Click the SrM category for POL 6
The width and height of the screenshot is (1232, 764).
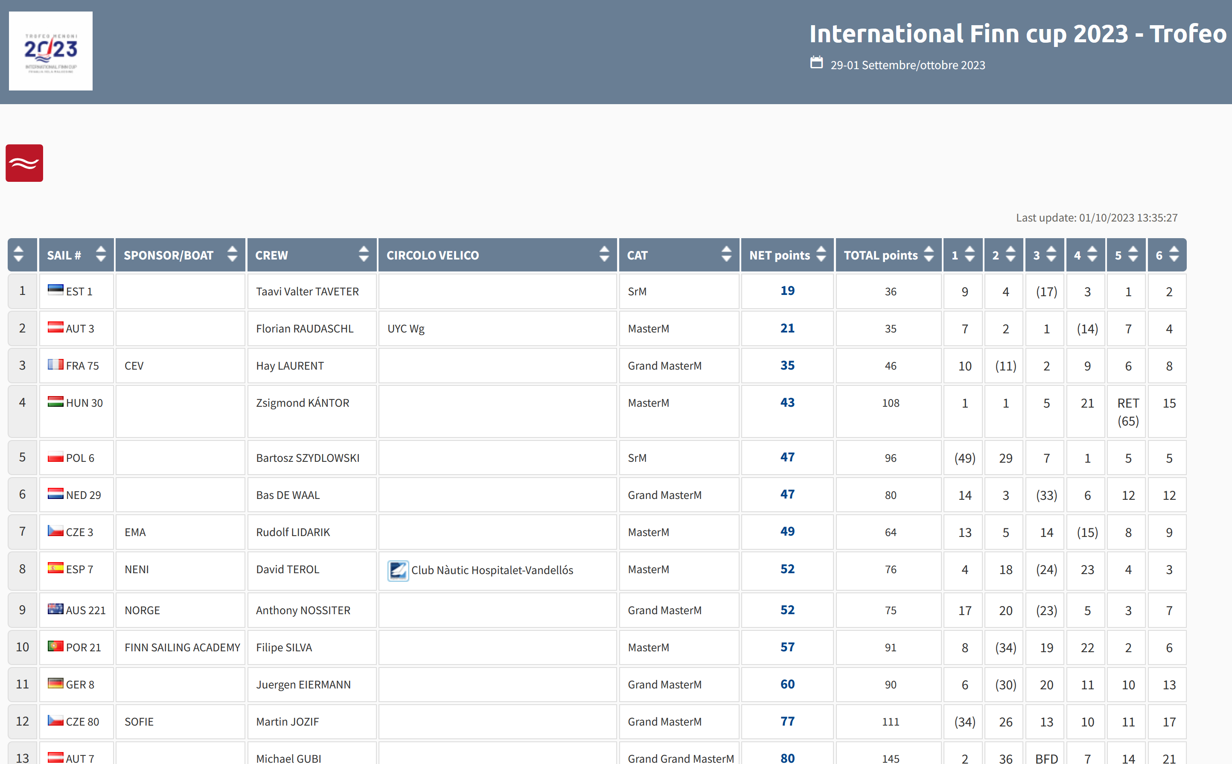(637, 458)
